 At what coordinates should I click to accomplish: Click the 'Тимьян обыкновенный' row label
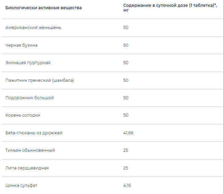pos(30,150)
